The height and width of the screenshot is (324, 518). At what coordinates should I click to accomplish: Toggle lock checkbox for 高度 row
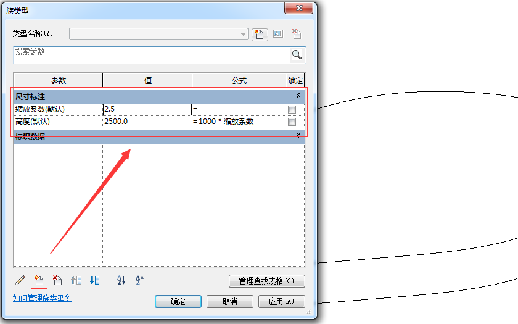point(292,122)
